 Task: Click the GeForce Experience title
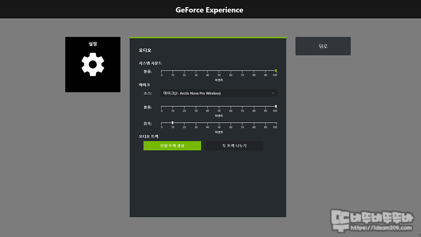[x=210, y=10]
